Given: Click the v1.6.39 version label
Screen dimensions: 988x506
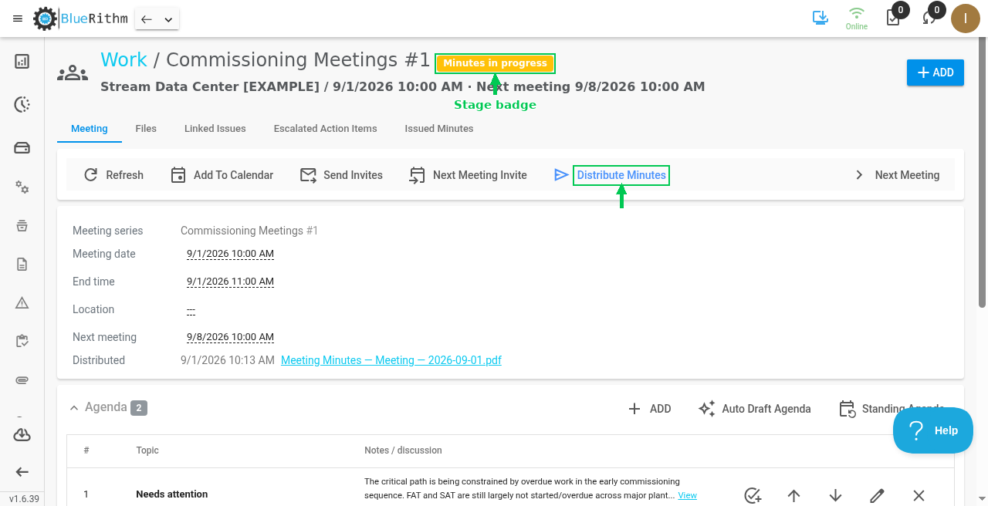Looking at the screenshot, I should (x=24, y=499).
